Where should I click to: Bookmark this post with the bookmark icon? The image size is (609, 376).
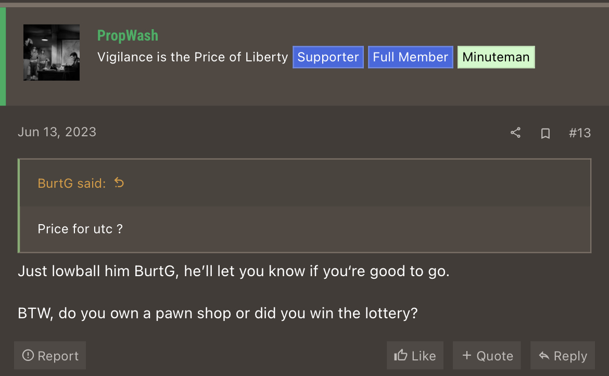click(545, 133)
